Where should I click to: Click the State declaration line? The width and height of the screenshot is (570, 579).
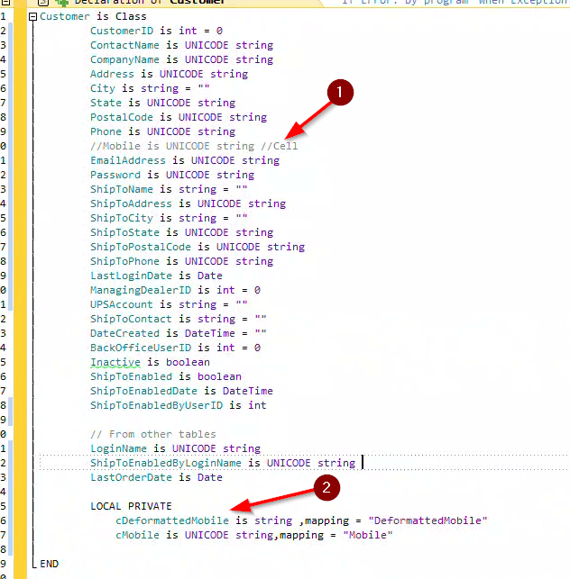[162, 103]
